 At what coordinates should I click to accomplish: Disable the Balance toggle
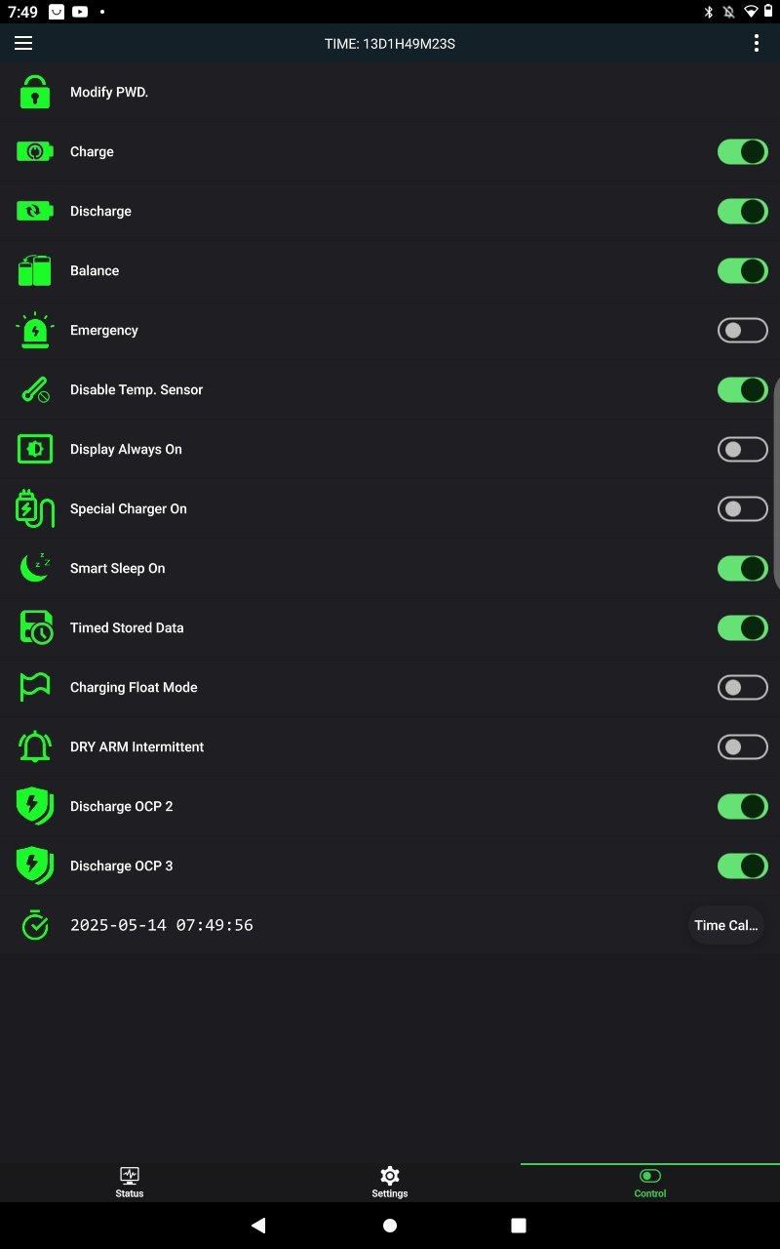coord(742,271)
